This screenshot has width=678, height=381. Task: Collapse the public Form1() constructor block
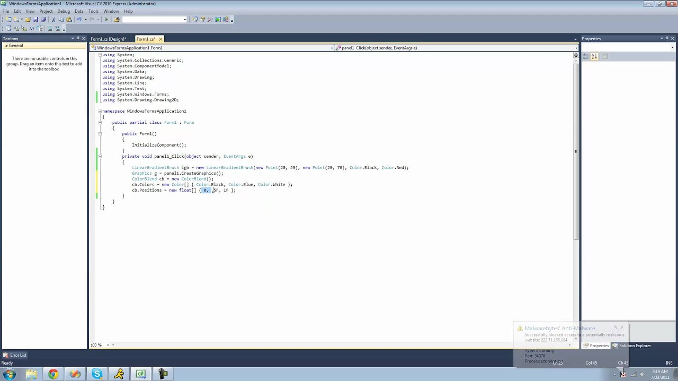pos(100,133)
